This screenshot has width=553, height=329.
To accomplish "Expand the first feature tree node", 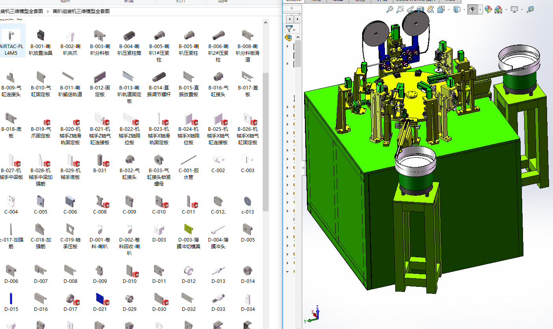I will tap(287, 46).
